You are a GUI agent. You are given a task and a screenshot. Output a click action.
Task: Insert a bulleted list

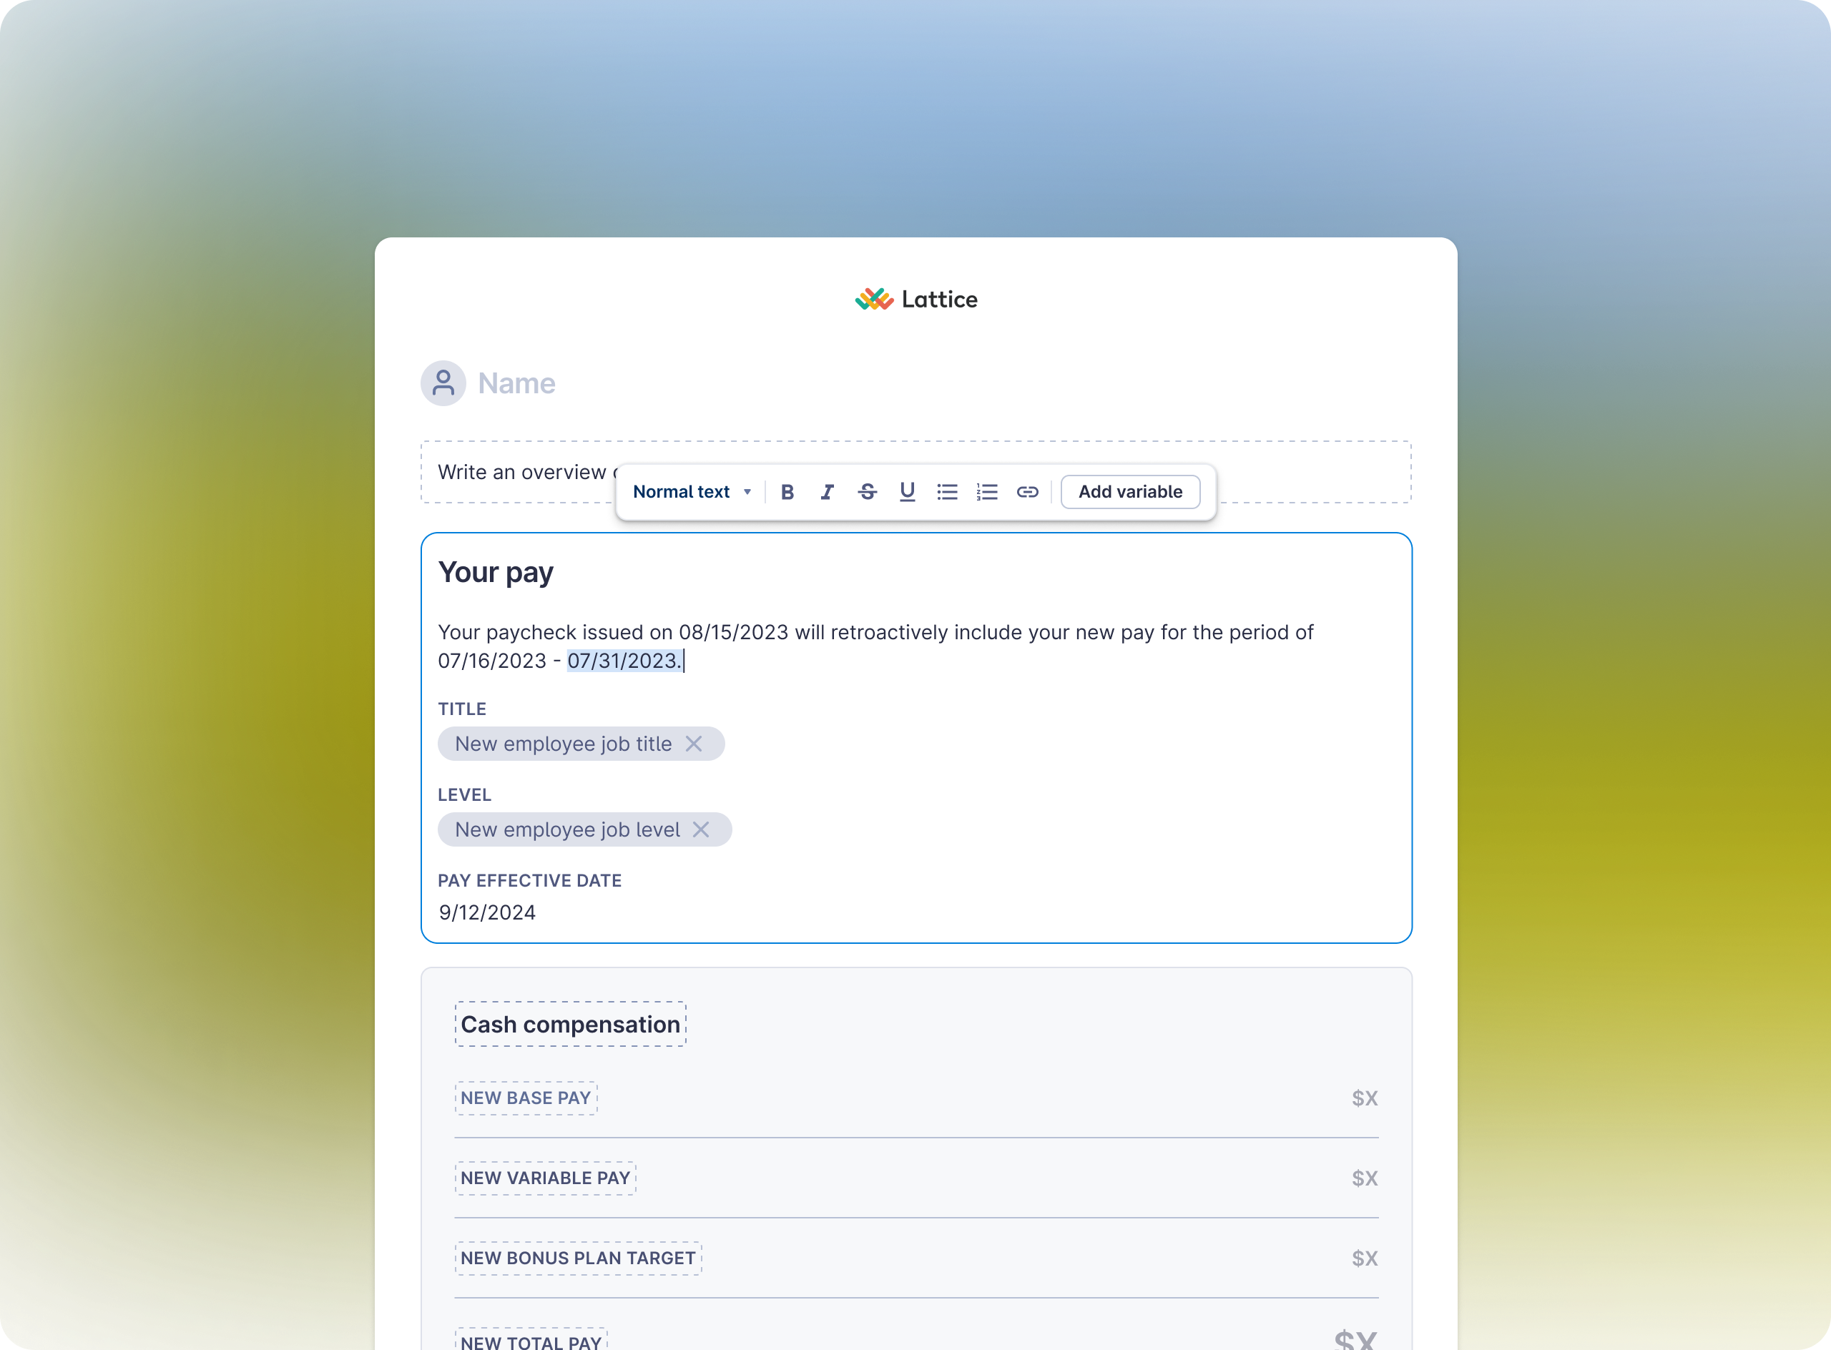point(948,491)
